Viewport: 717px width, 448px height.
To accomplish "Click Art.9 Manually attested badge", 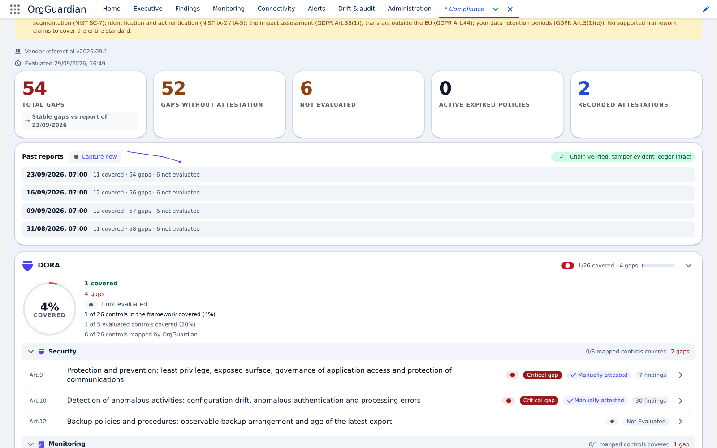I will click(599, 375).
